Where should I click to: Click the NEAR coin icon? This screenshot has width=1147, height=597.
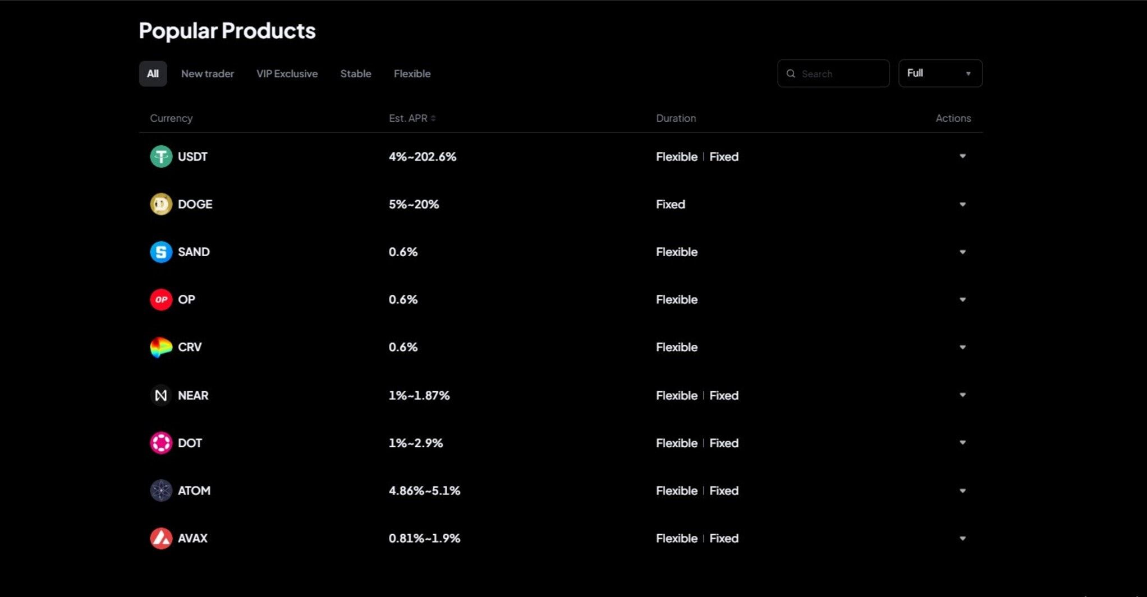pos(161,395)
